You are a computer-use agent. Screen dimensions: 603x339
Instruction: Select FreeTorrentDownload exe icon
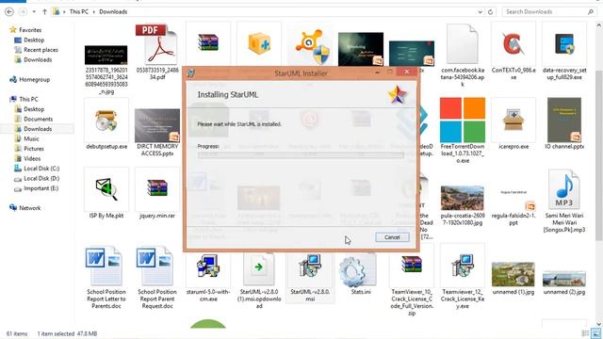tap(463, 120)
